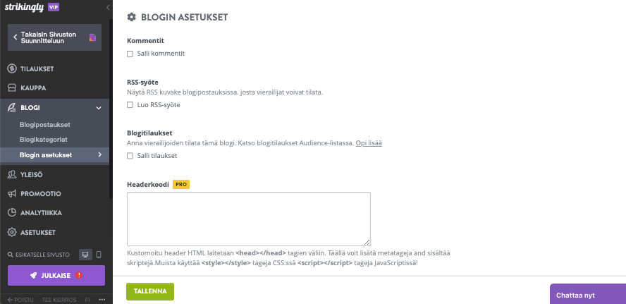Click inside the Headerkoodi text area
This screenshot has height=304, width=626.
pos(249,219)
